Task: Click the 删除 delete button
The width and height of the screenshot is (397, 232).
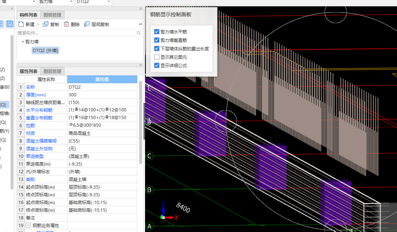Action: coord(72,24)
